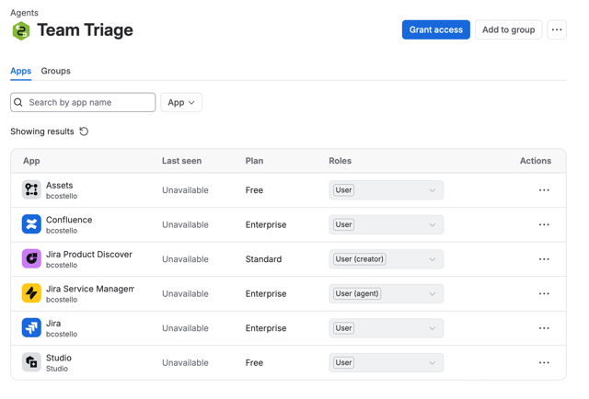This screenshot has width=589, height=399.
Task: Click the Showing results label
Action: coord(42,131)
